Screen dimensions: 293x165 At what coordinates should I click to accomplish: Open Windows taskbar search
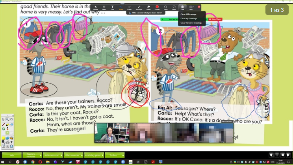(x=10, y=162)
